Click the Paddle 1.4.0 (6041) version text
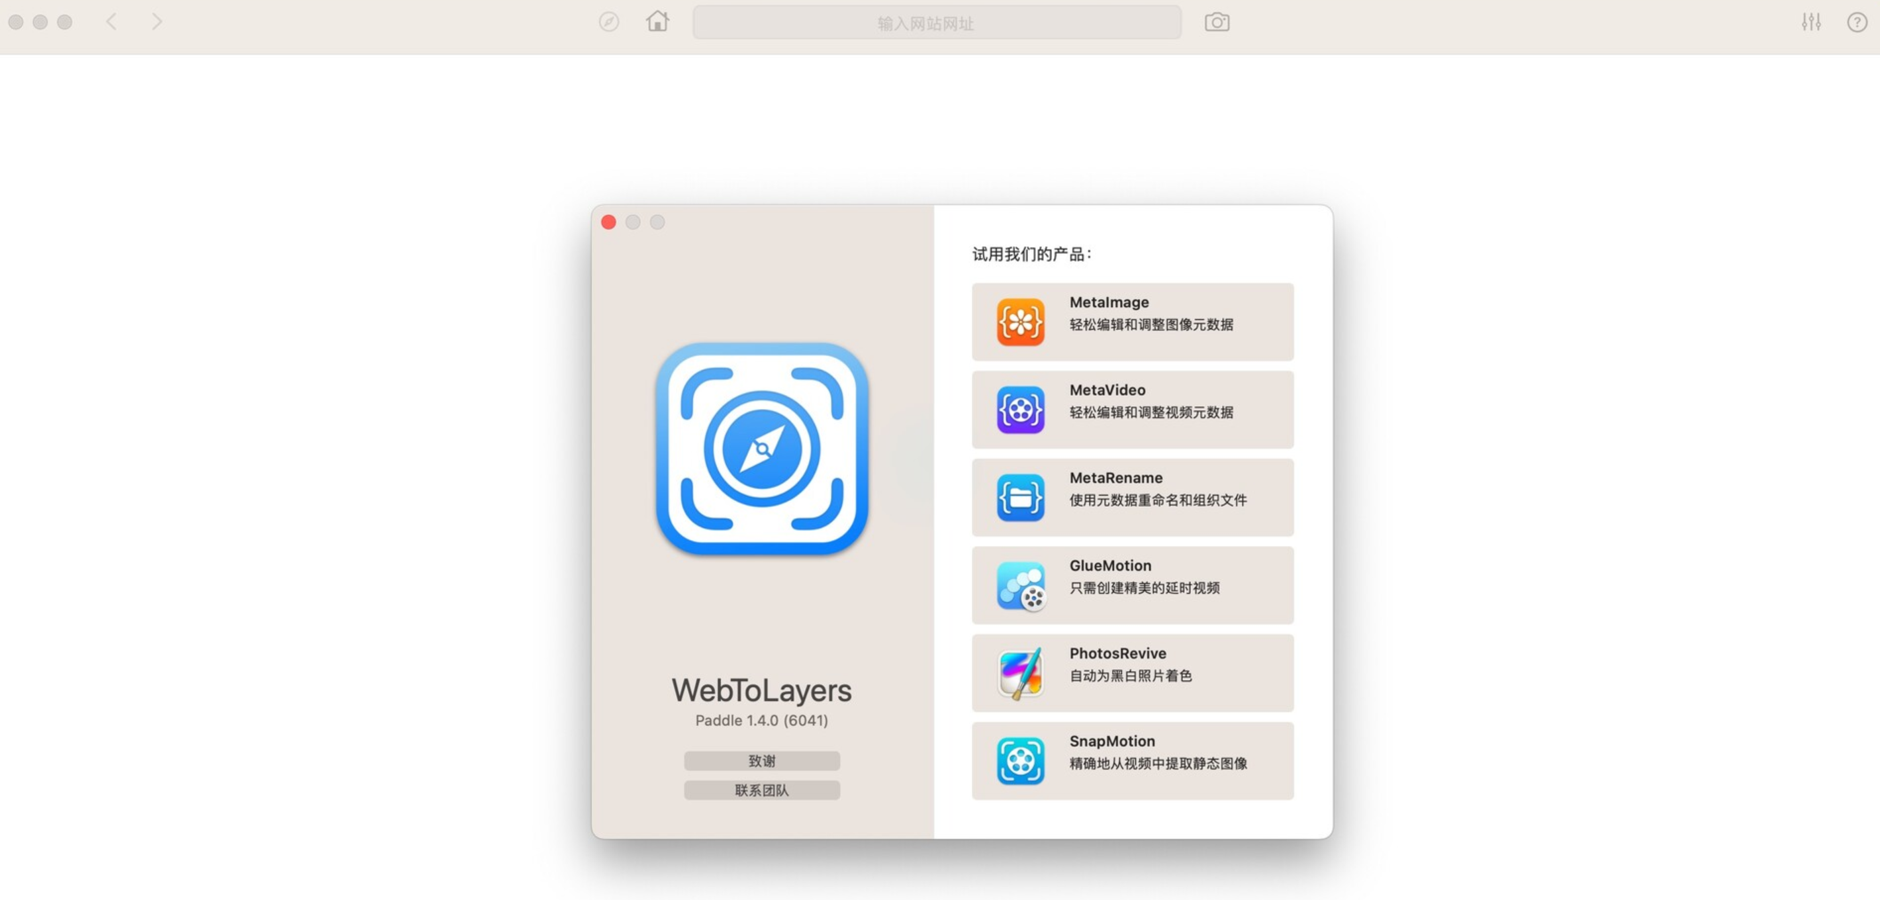1880x900 pixels. [761, 720]
